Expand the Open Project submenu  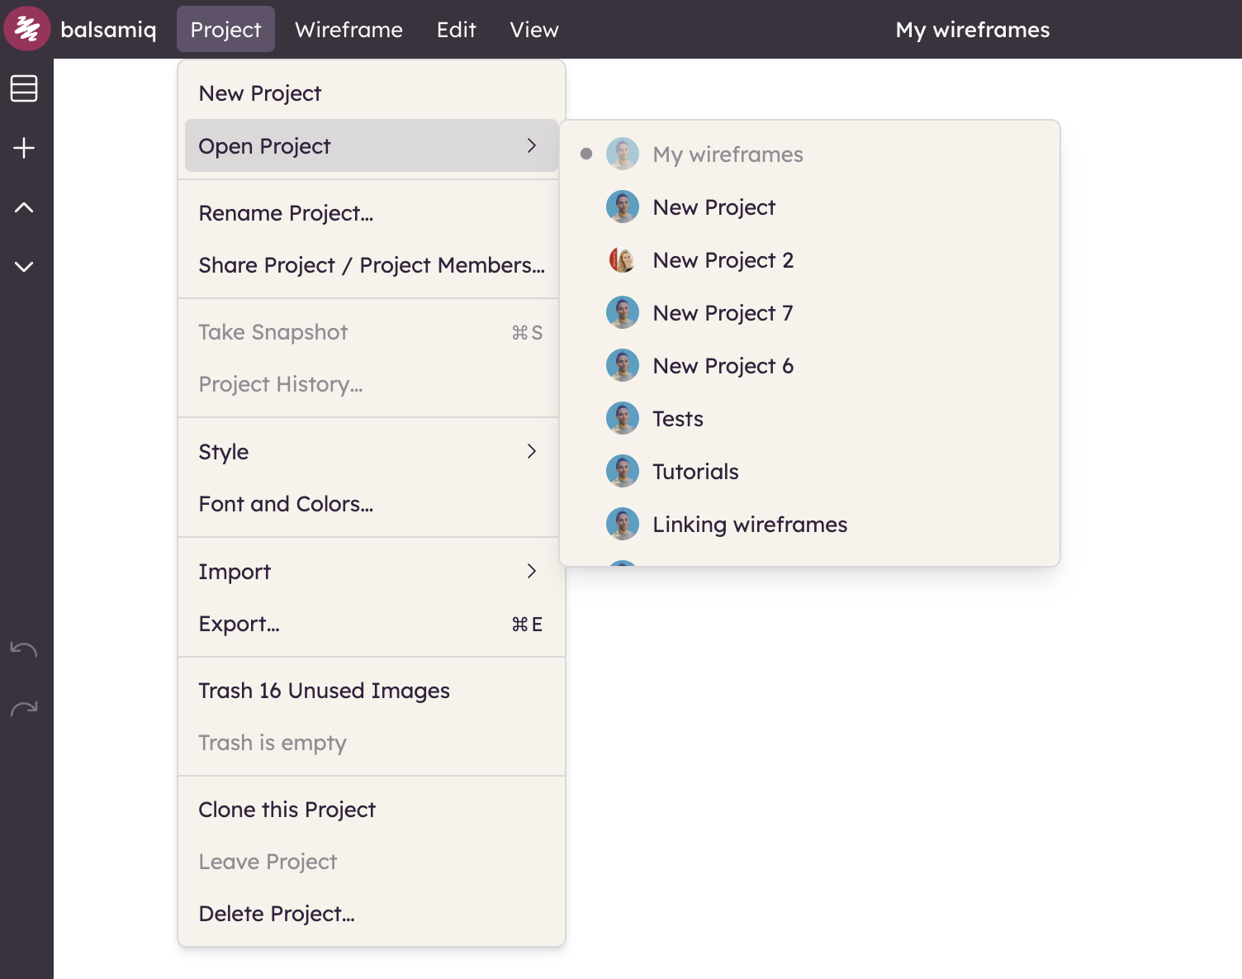[371, 146]
